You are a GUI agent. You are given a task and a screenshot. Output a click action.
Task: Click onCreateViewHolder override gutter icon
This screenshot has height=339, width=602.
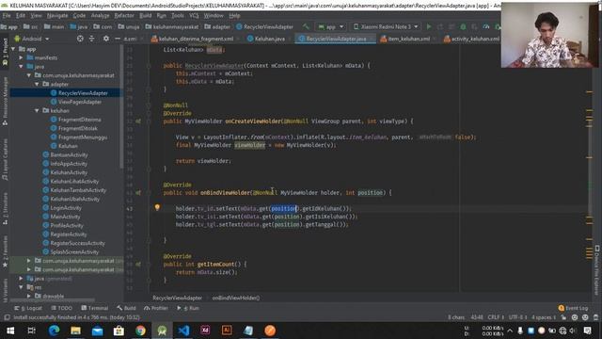coord(138,121)
